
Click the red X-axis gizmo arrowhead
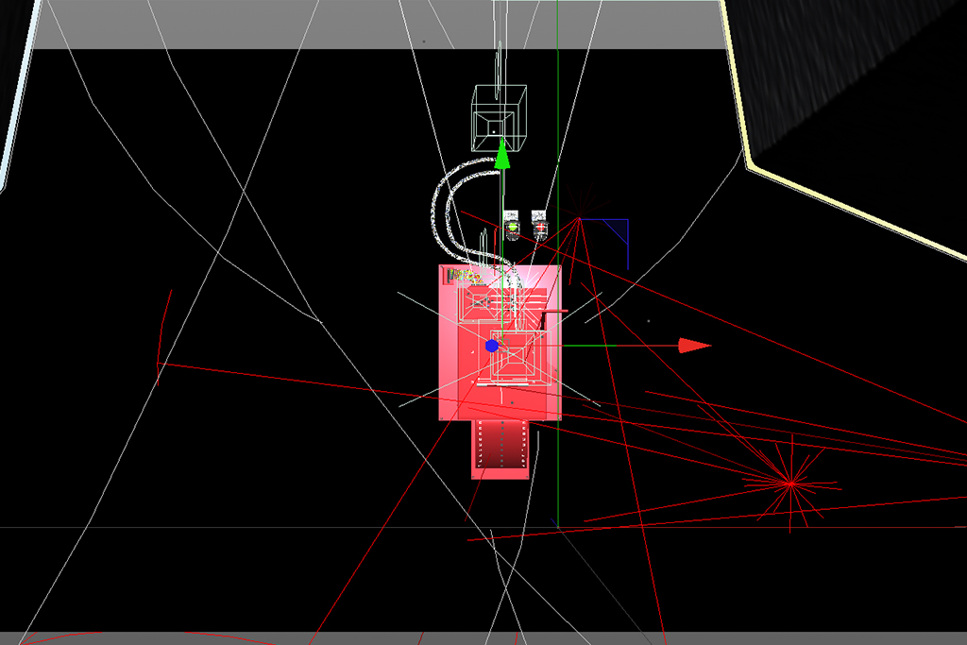click(695, 346)
